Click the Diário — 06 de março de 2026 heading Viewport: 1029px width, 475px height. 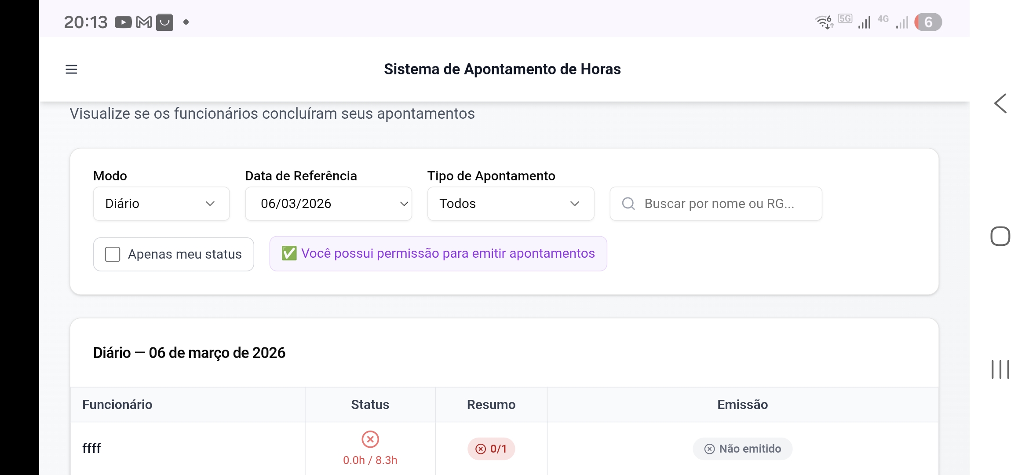(189, 353)
